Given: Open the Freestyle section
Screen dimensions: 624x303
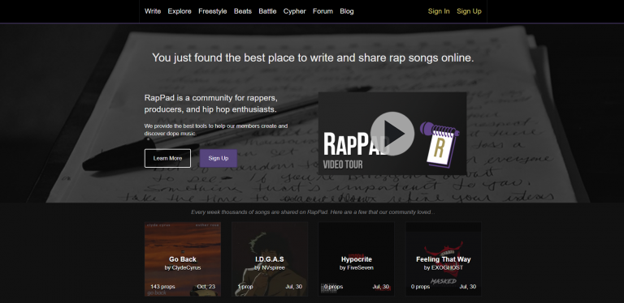Looking at the screenshot, I should (x=213, y=11).
